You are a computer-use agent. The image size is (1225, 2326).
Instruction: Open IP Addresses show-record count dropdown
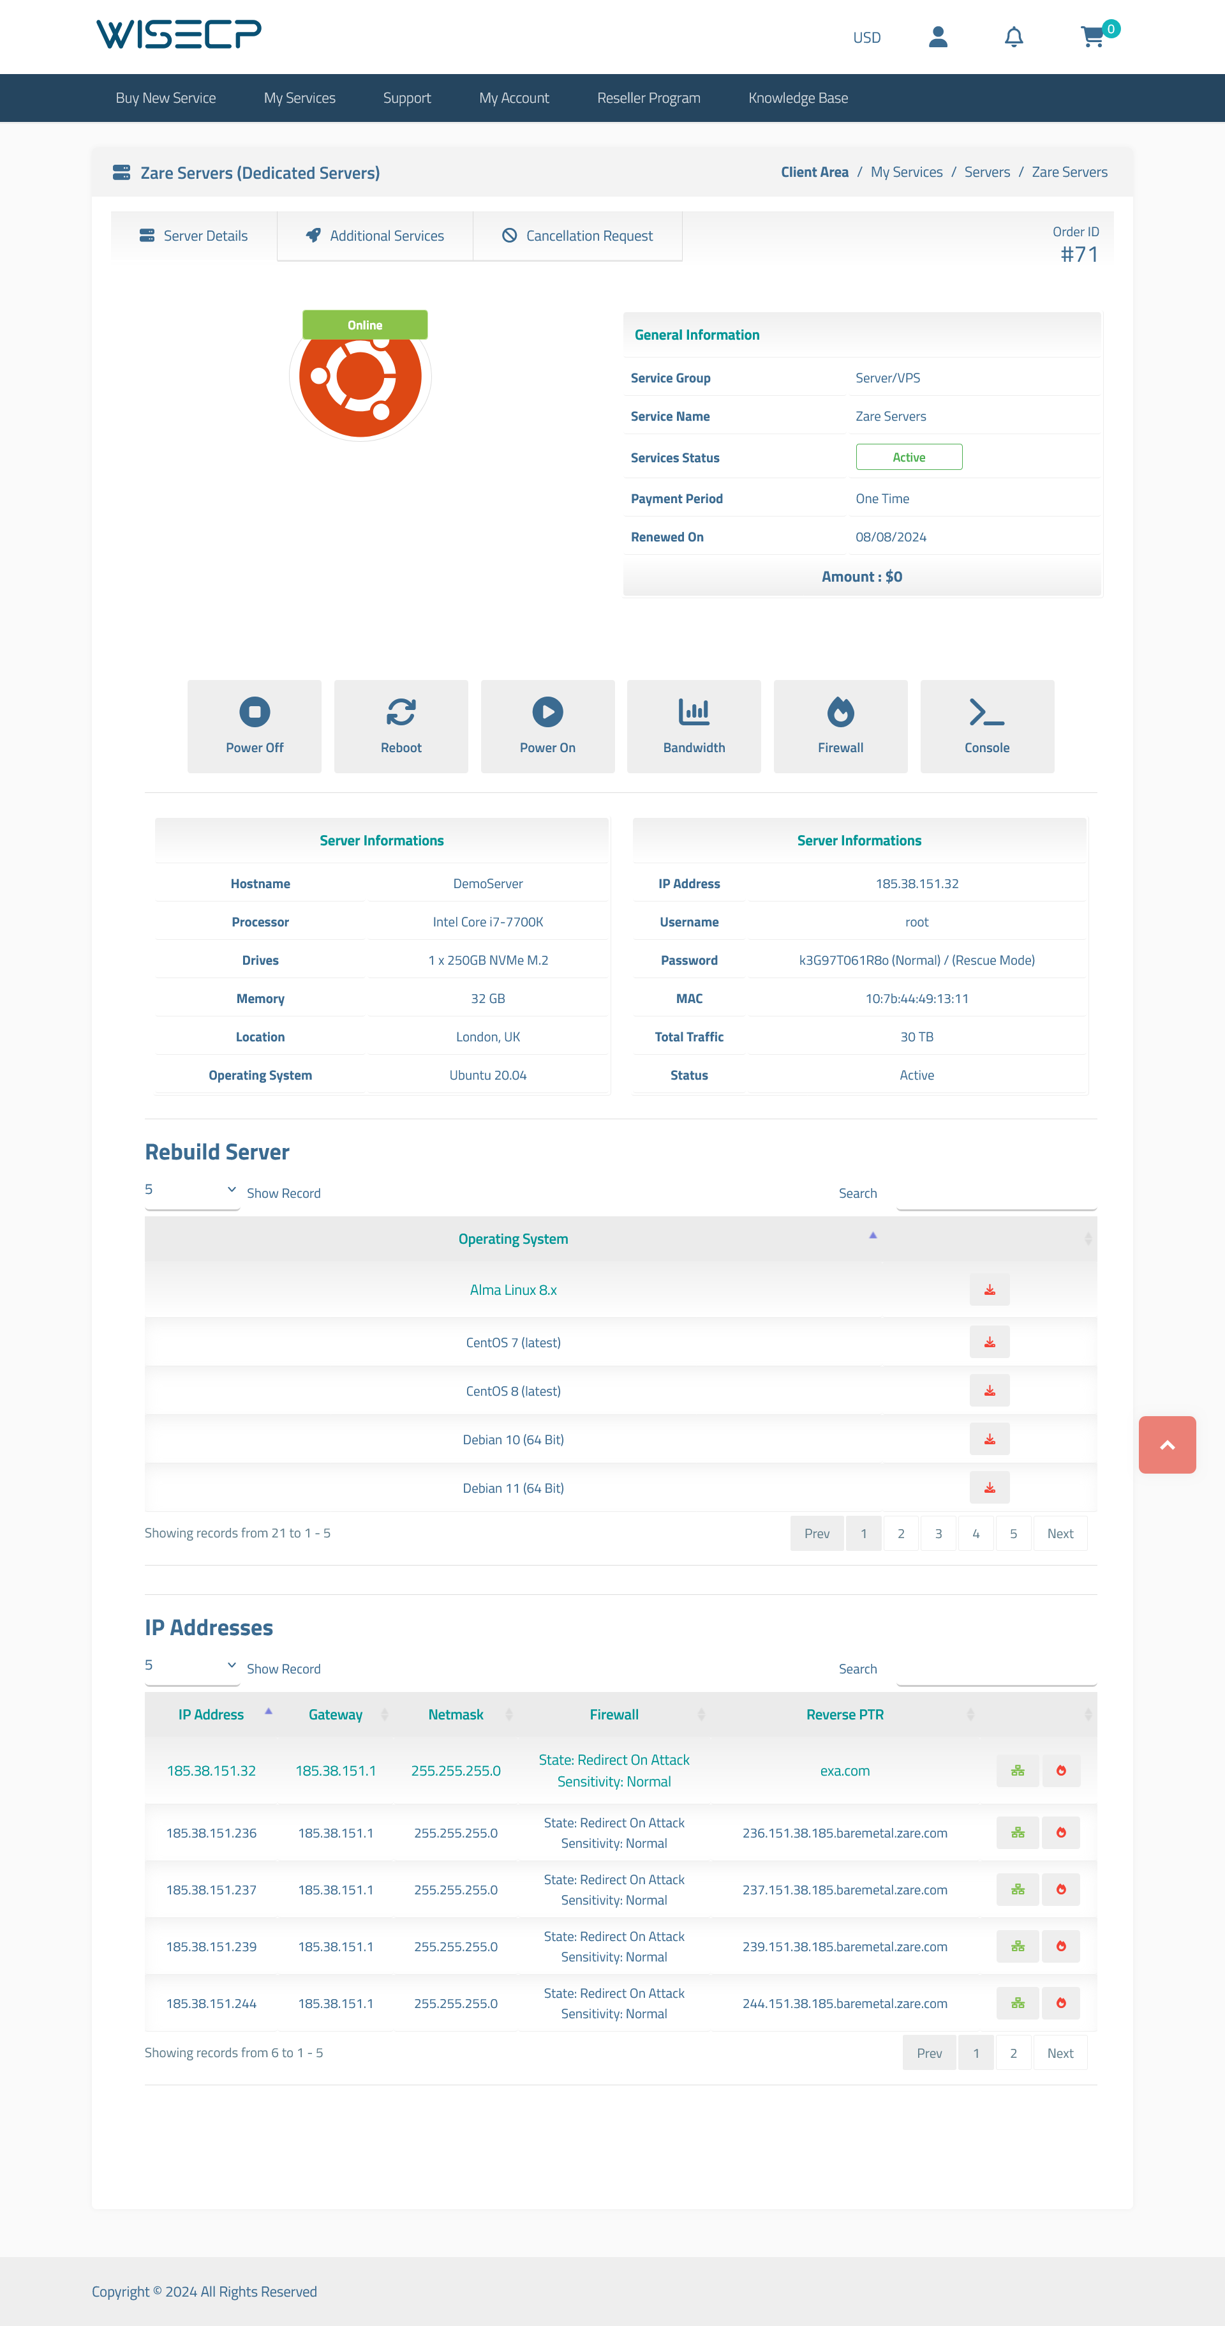(x=192, y=1666)
